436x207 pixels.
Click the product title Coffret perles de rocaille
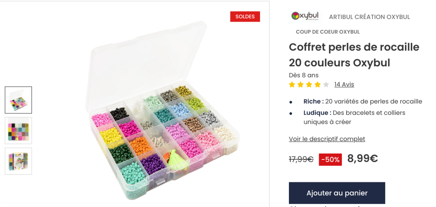coord(354,55)
